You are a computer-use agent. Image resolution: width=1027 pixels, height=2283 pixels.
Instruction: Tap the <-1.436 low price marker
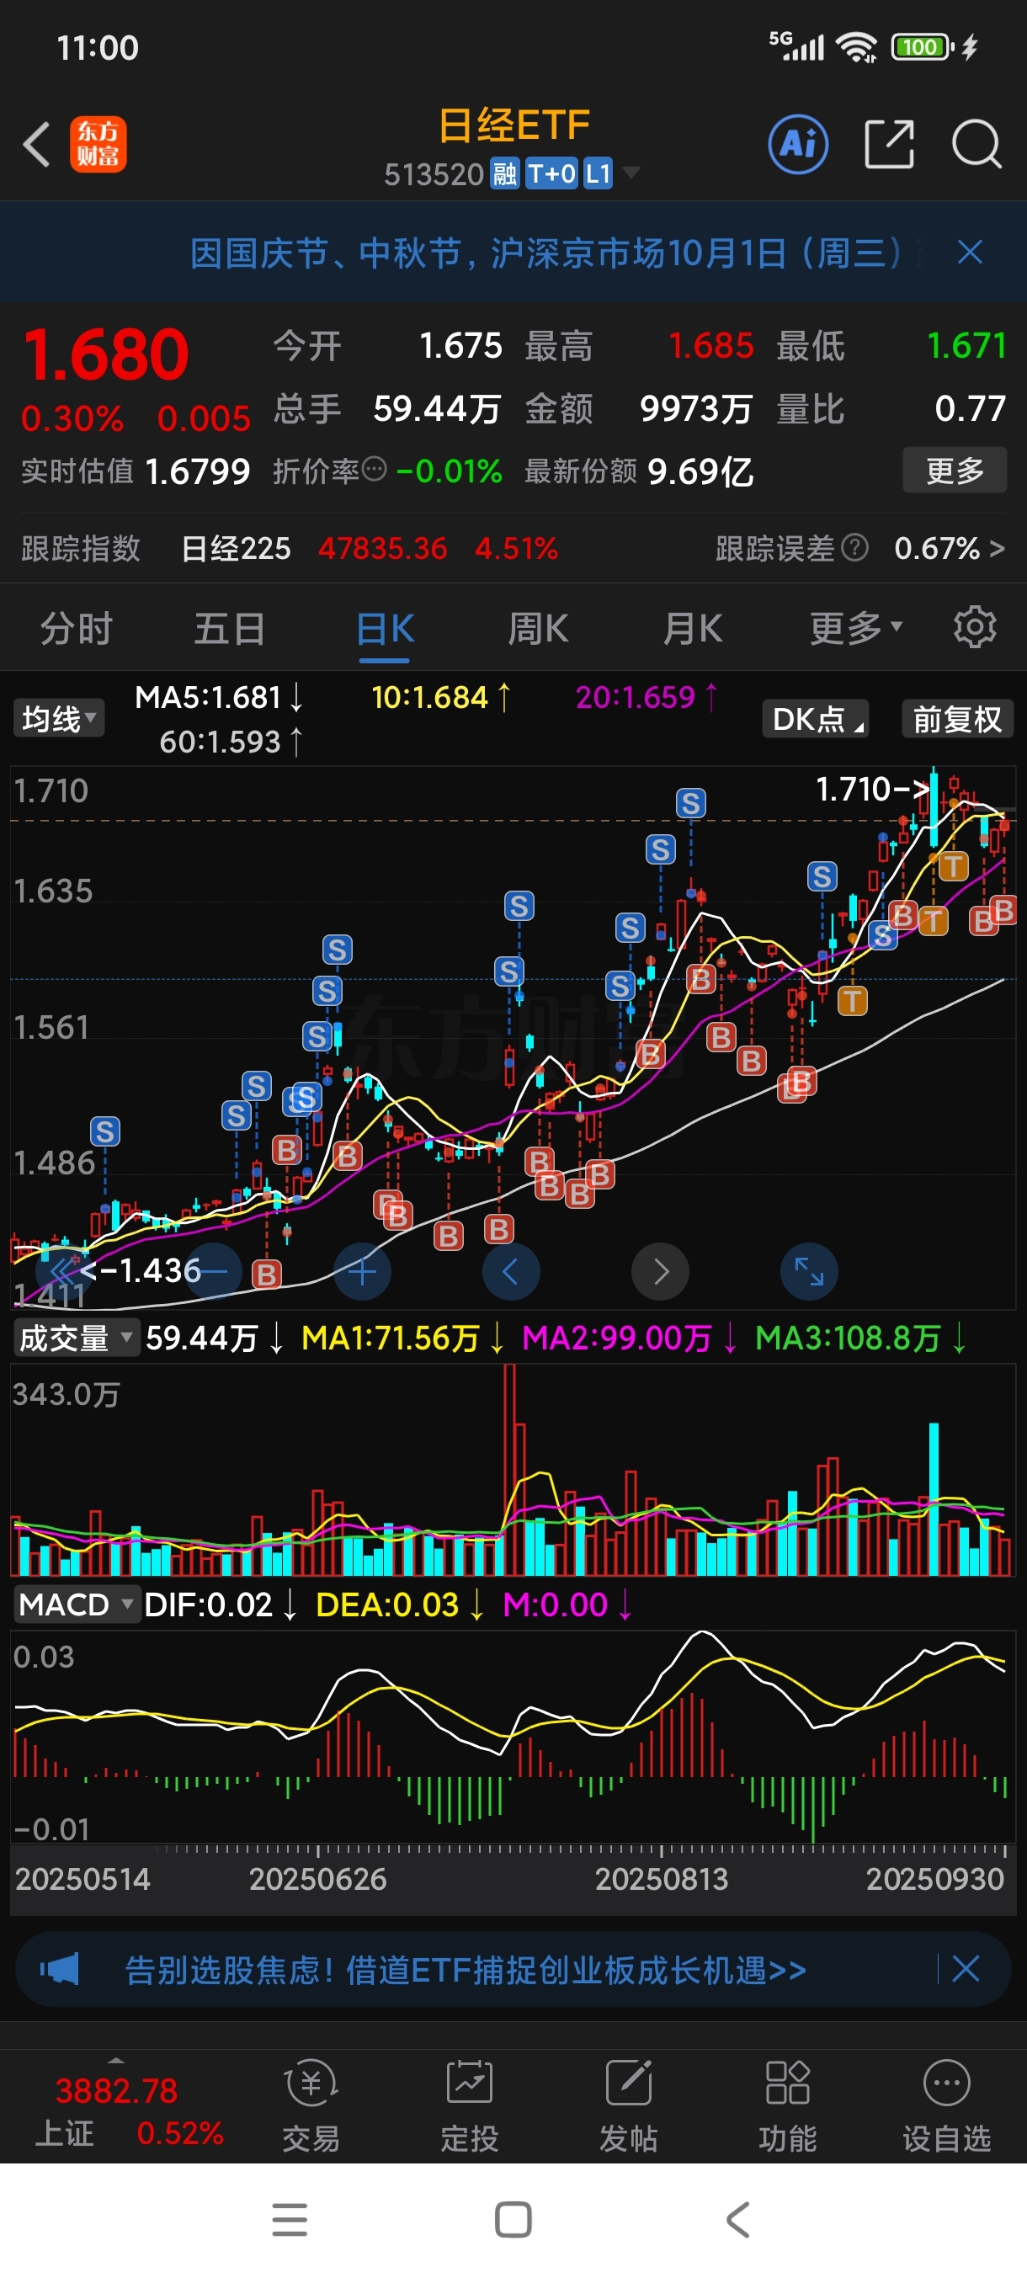pyautogui.click(x=140, y=1270)
